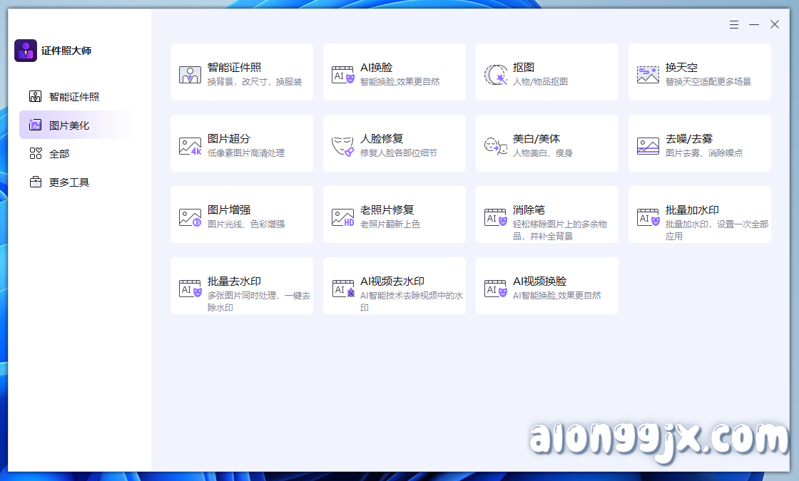This screenshot has width=799, height=481.
Task: Click the 图片超分 4K upscale icon
Action: tap(190, 143)
